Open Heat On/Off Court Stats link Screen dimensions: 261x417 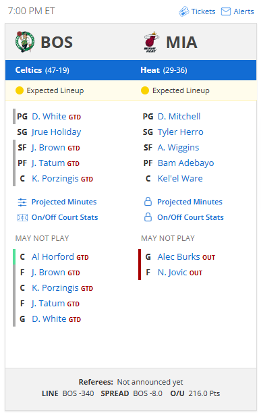(190, 217)
